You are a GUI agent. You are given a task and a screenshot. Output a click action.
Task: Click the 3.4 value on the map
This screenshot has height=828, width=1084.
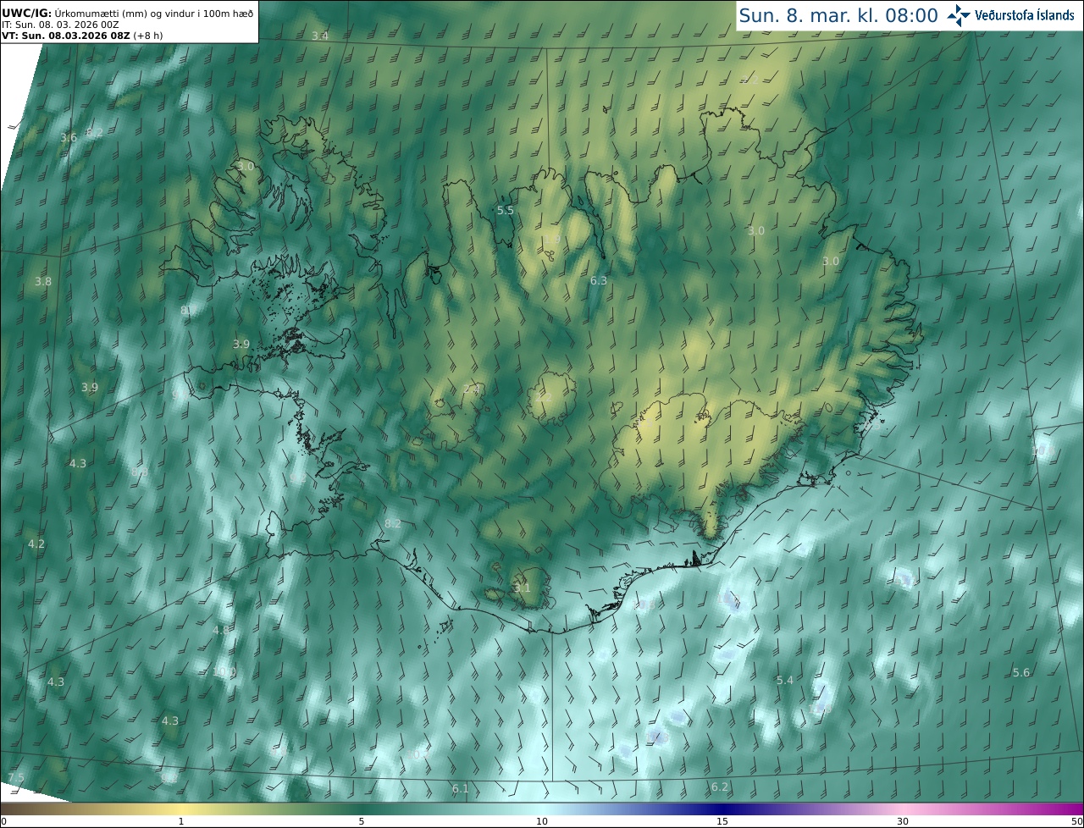tap(320, 36)
